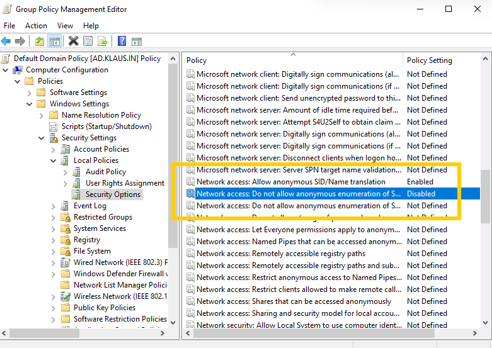Expand the Account Policies node
This screenshot has height=348, width=492.
tap(54, 150)
